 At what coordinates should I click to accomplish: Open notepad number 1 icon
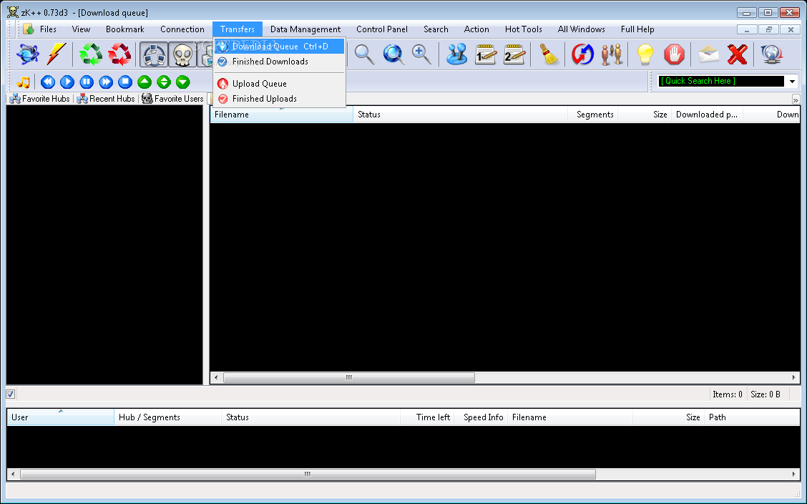(485, 54)
